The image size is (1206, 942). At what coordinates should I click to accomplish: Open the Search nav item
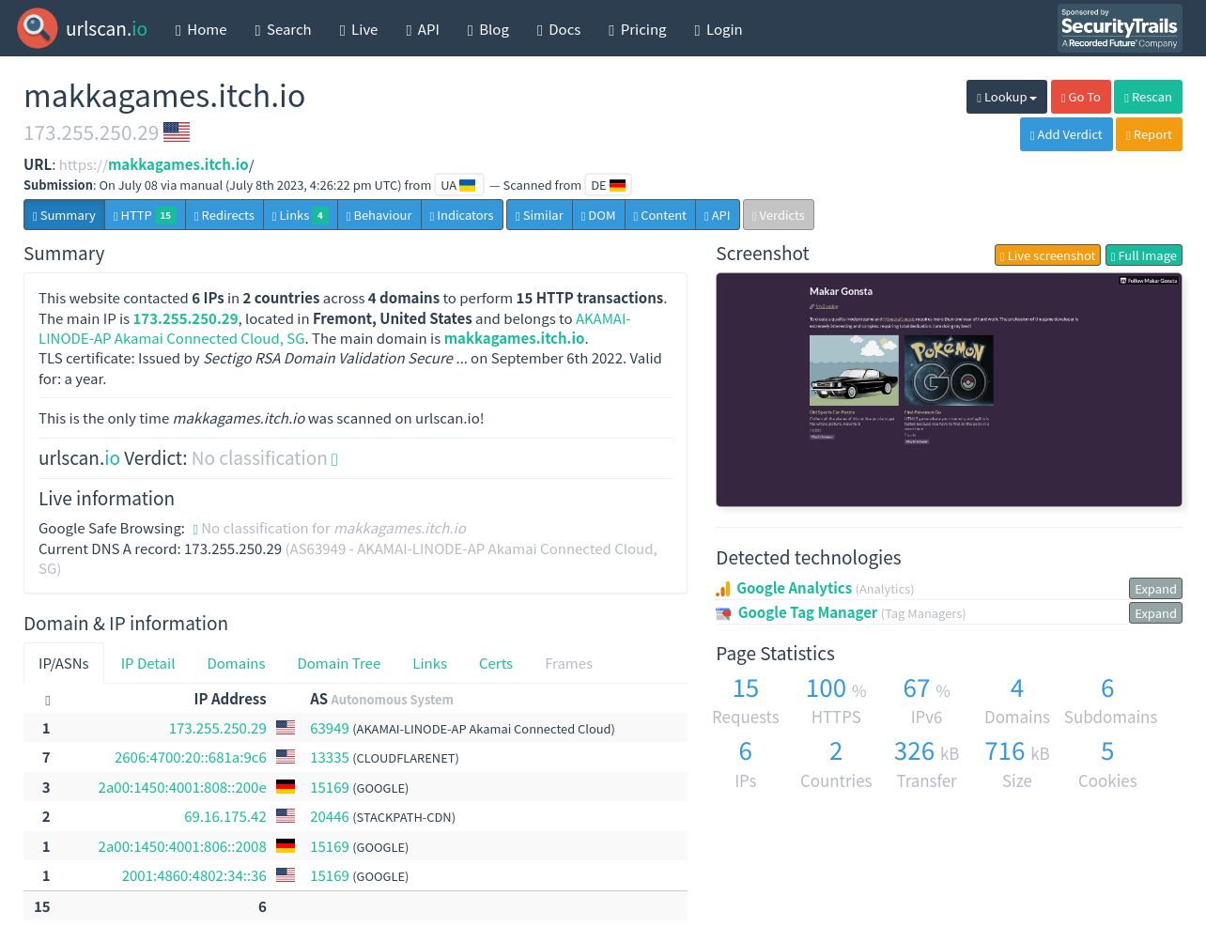(283, 29)
